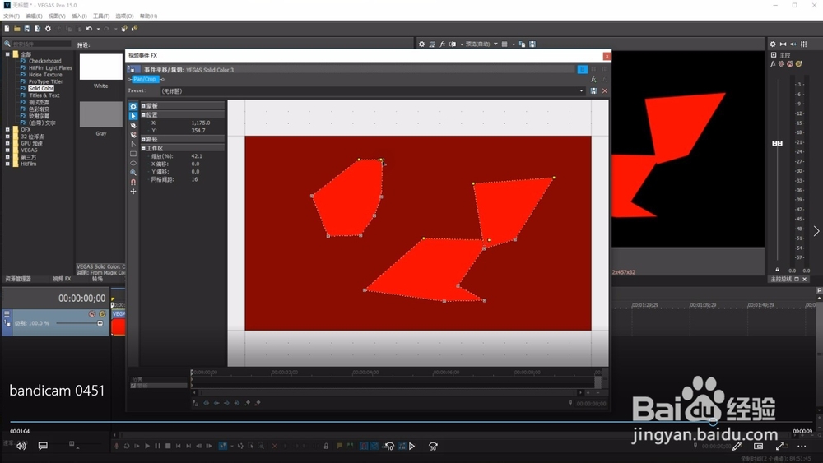
Task: Click the master volume fader handle
Action: tap(778, 143)
